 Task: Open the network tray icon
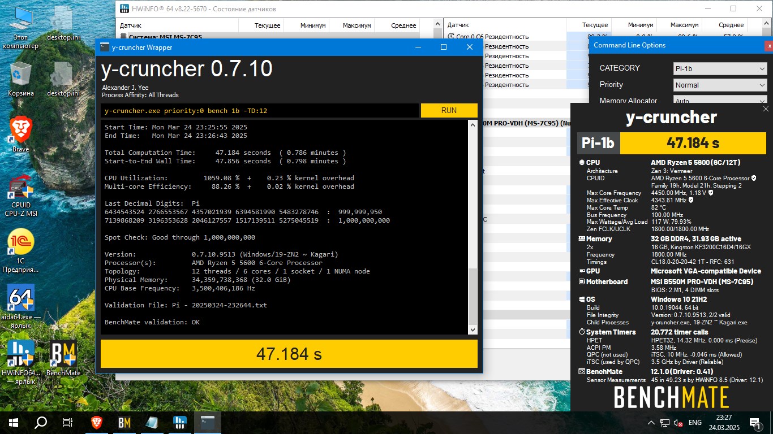[x=665, y=423]
